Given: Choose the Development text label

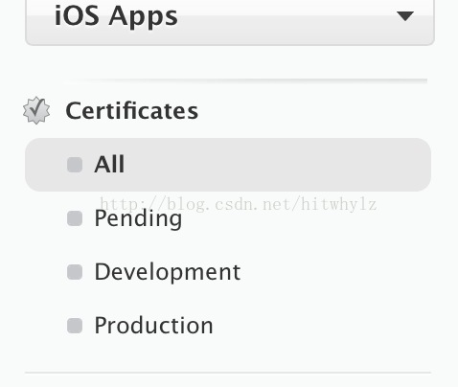Looking at the screenshot, I should coord(168,272).
